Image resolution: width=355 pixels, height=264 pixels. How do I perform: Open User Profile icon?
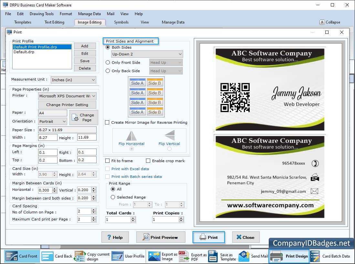[118, 256]
